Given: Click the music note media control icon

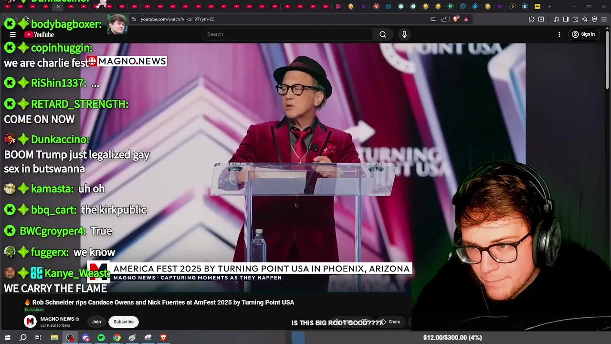Looking at the screenshot, I should (x=556, y=19).
